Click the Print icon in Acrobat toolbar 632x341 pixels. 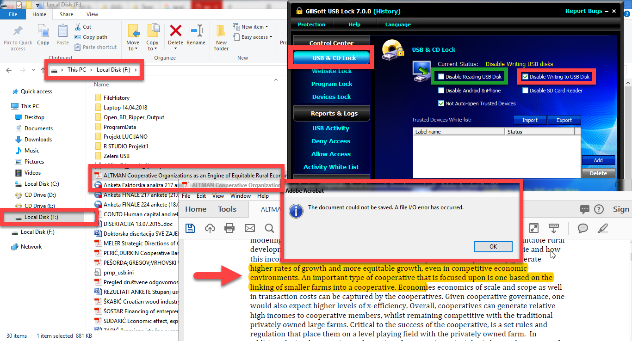pos(229,228)
